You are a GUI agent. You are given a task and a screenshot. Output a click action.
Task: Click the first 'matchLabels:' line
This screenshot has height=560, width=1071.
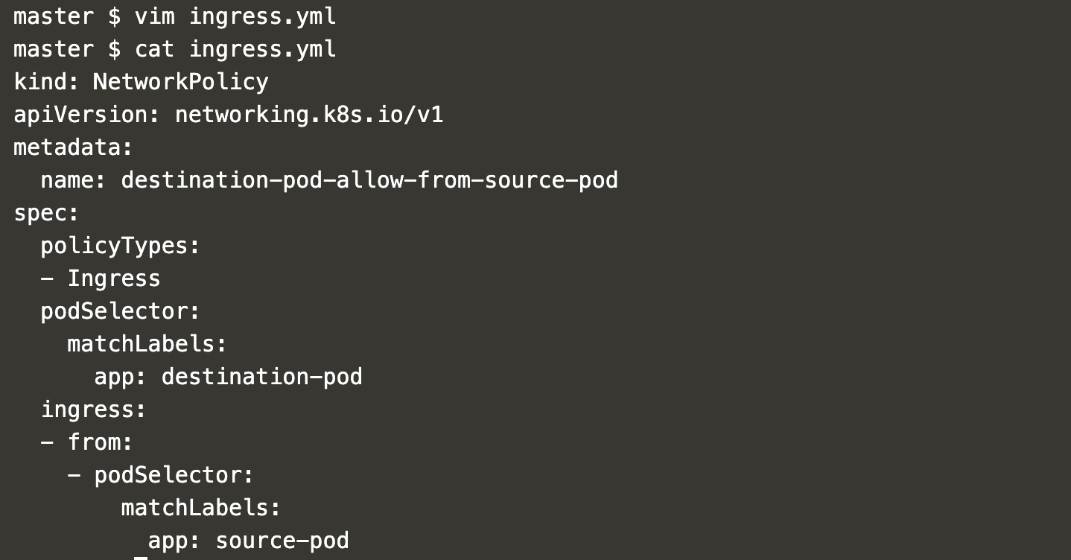coord(147,344)
